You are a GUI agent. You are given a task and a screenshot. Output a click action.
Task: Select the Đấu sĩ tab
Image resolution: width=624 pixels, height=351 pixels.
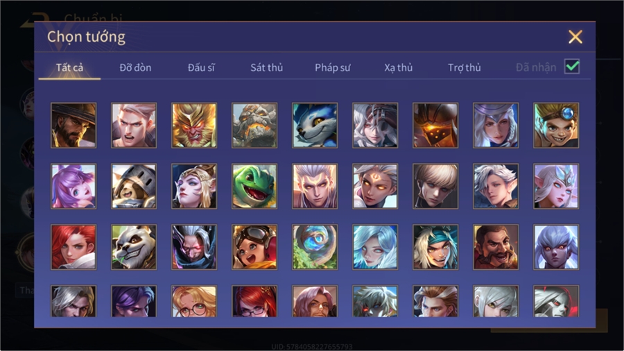(201, 68)
